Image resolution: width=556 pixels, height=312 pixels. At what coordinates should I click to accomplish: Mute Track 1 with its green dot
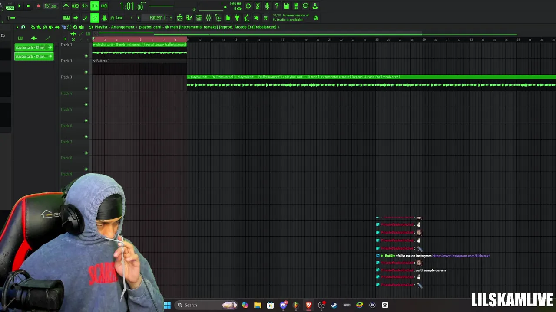point(86,56)
